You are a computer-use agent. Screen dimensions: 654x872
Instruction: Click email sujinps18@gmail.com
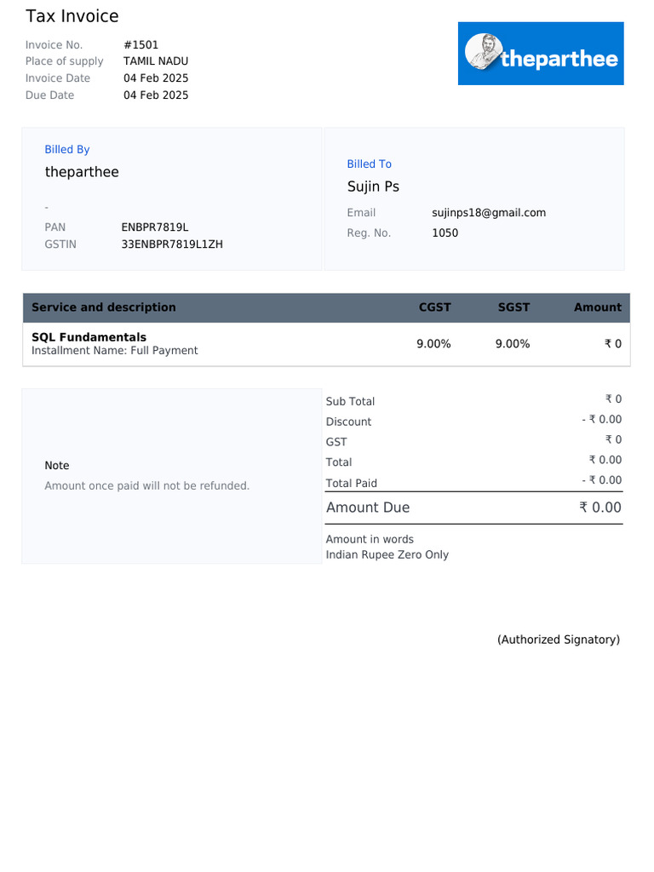tap(489, 212)
